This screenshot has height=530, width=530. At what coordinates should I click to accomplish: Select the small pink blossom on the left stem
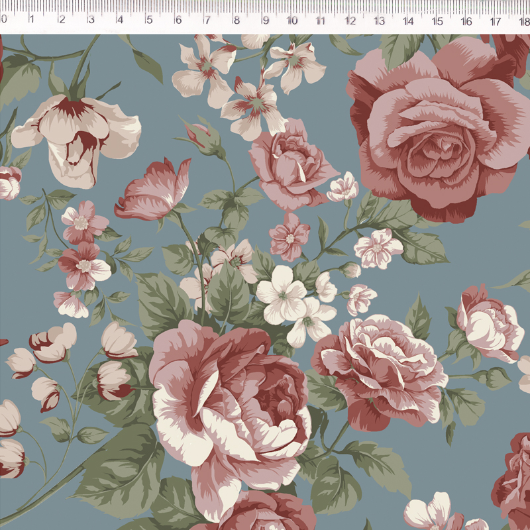[83, 222]
